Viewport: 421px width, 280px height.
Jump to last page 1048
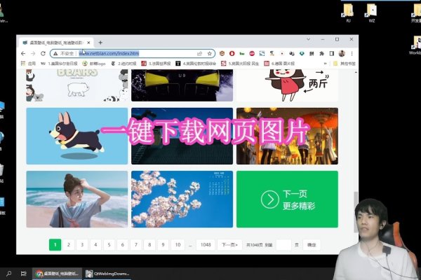(206, 244)
